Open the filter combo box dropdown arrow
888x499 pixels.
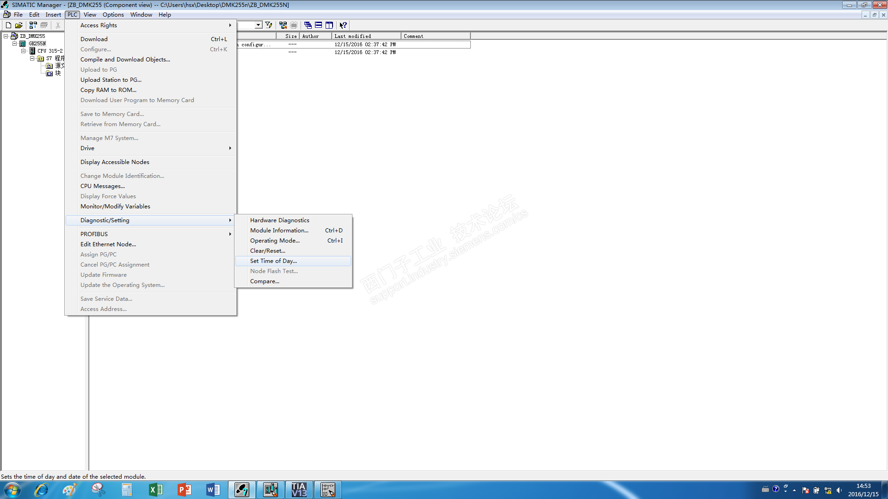259,25
